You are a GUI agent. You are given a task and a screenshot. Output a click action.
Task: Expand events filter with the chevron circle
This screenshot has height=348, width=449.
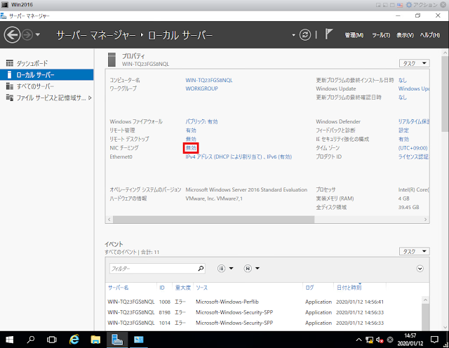click(420, 269)
